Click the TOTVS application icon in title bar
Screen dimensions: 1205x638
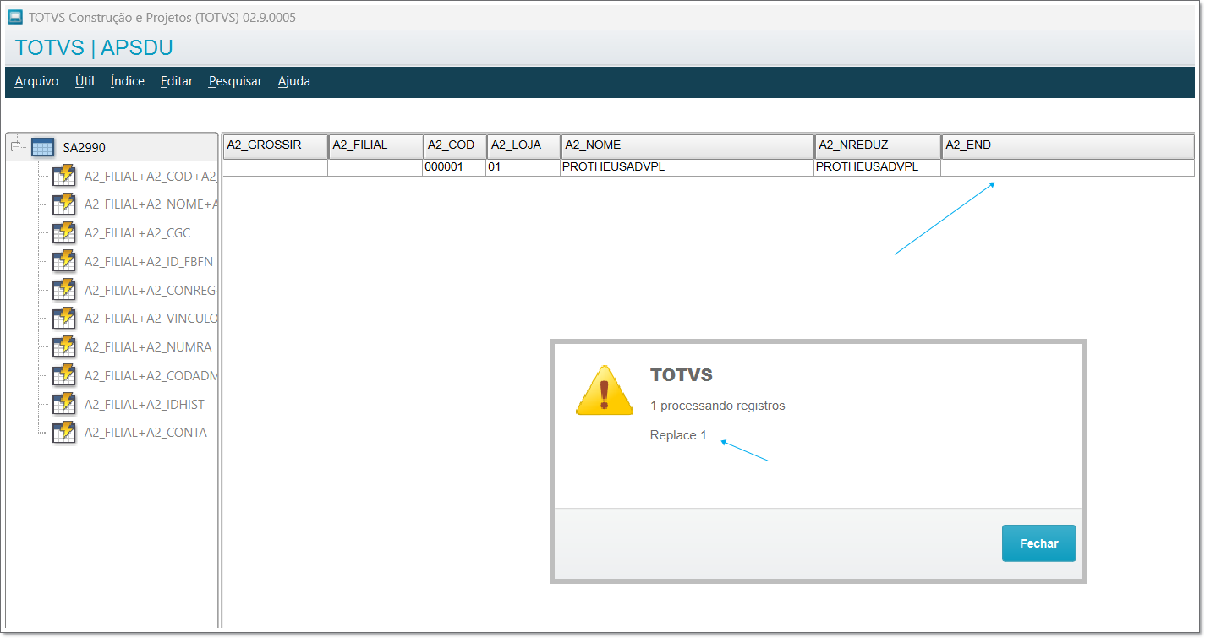point(15,17)
